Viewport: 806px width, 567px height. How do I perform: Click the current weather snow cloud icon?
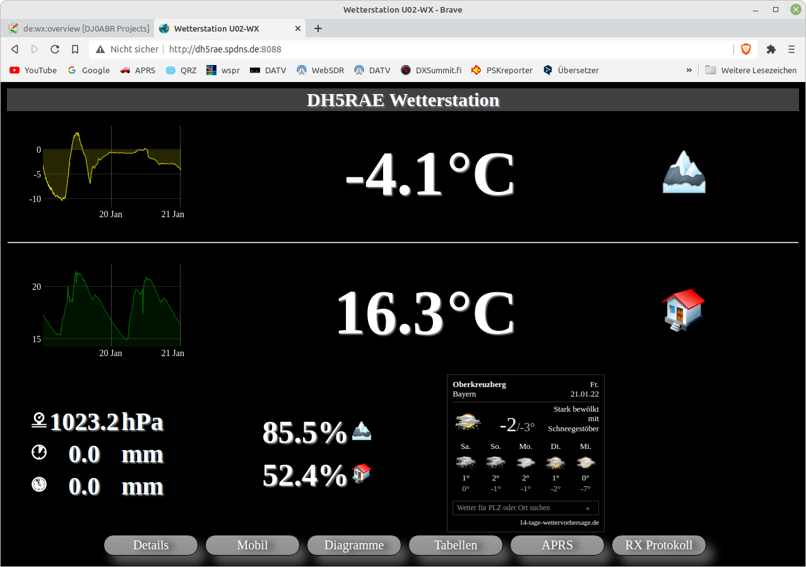pos(467,422)
